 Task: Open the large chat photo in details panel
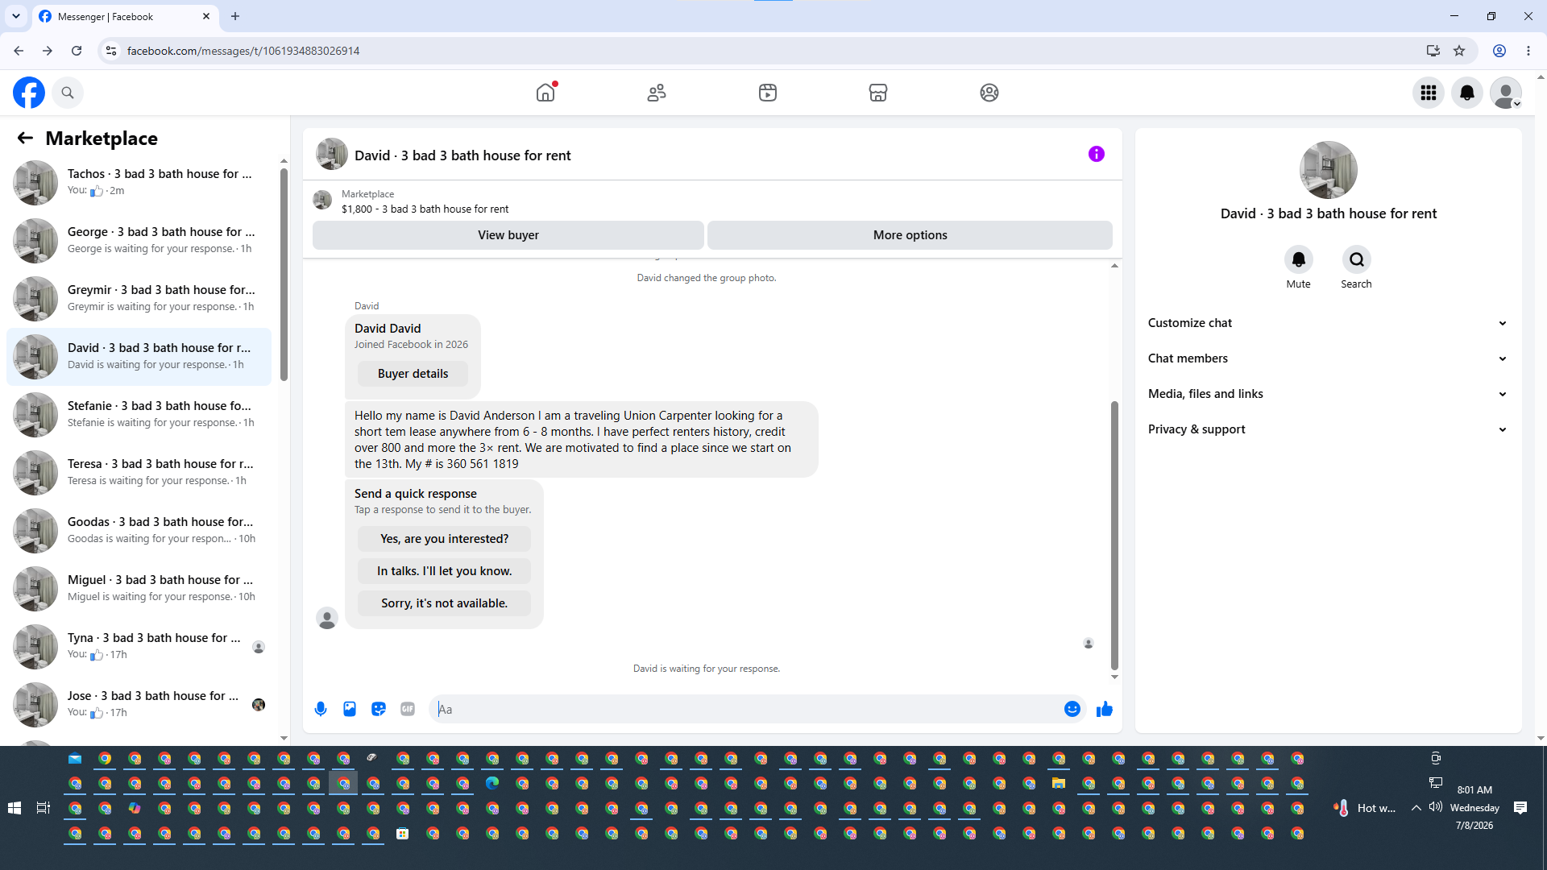click(x=1329, y=170)
